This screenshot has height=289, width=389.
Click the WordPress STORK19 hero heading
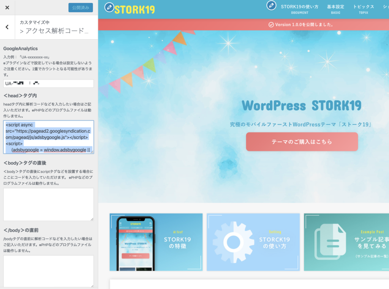click(x=301, y=105)
